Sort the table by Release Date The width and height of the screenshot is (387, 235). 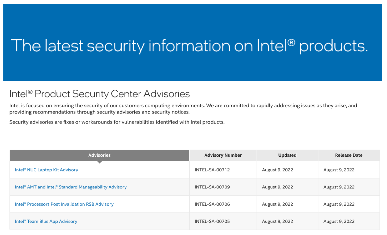(x=349, y=155)
